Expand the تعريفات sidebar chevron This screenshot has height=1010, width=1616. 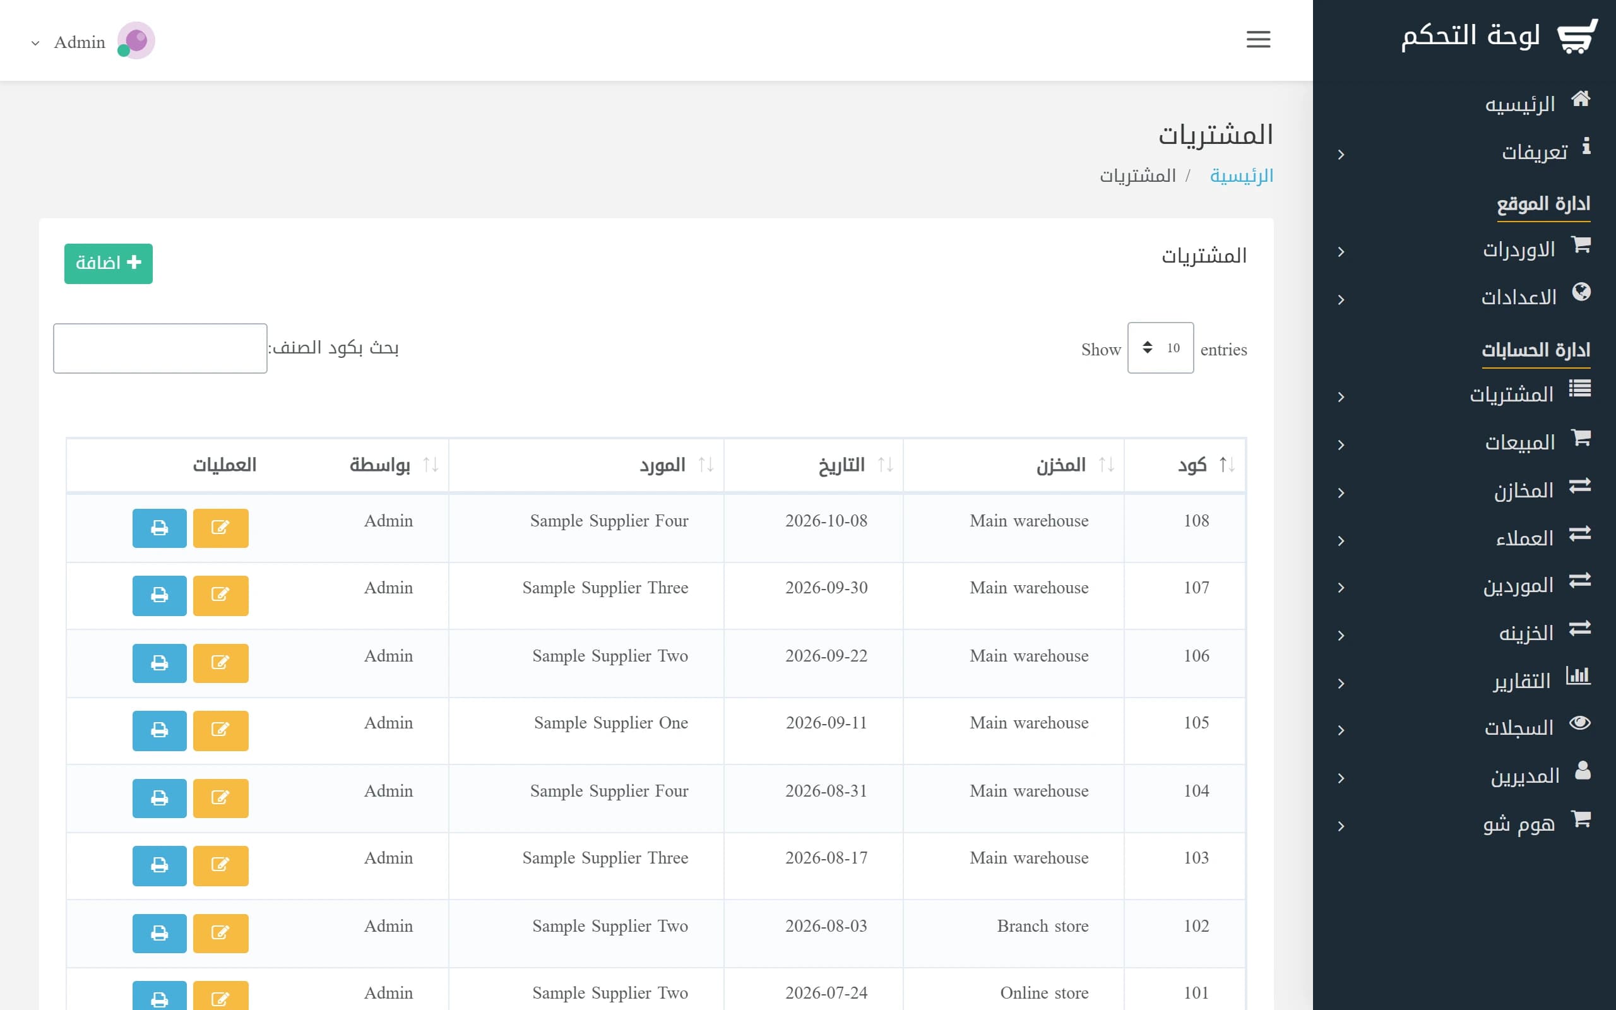point(1341,155)
